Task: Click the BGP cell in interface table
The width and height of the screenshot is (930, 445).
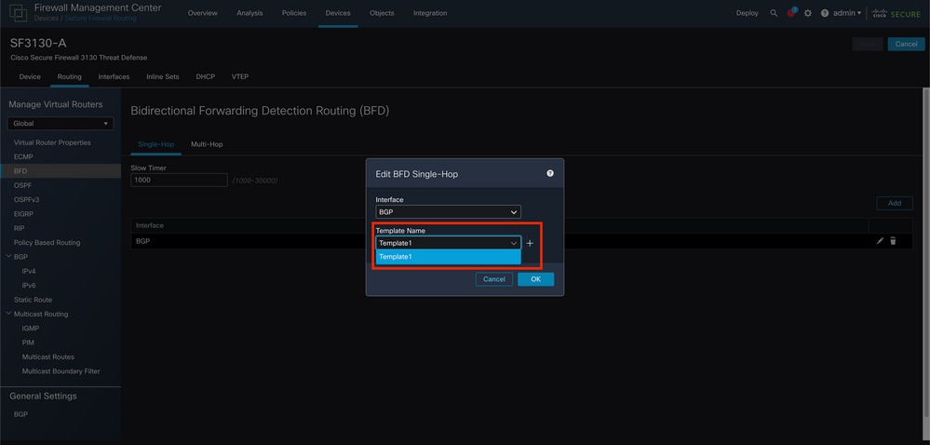Action: [142, 241]
